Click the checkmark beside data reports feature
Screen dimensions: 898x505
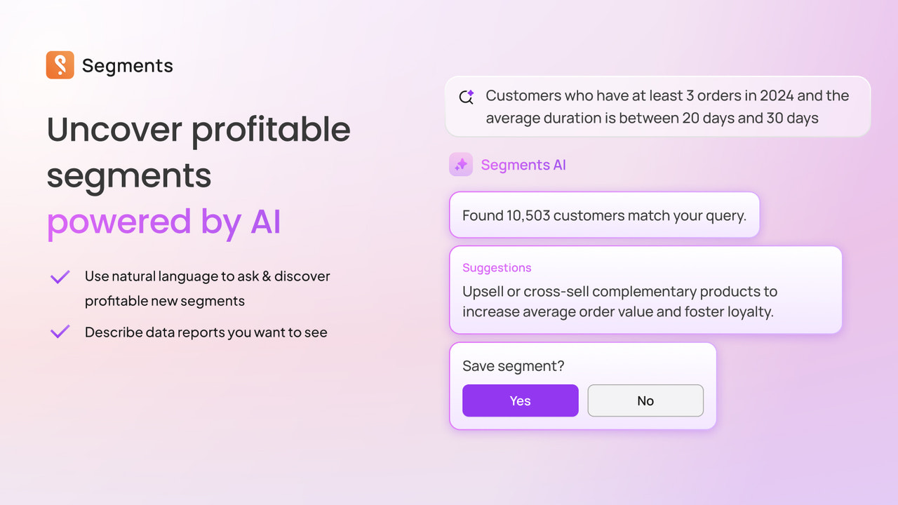[x=60, y=330]
